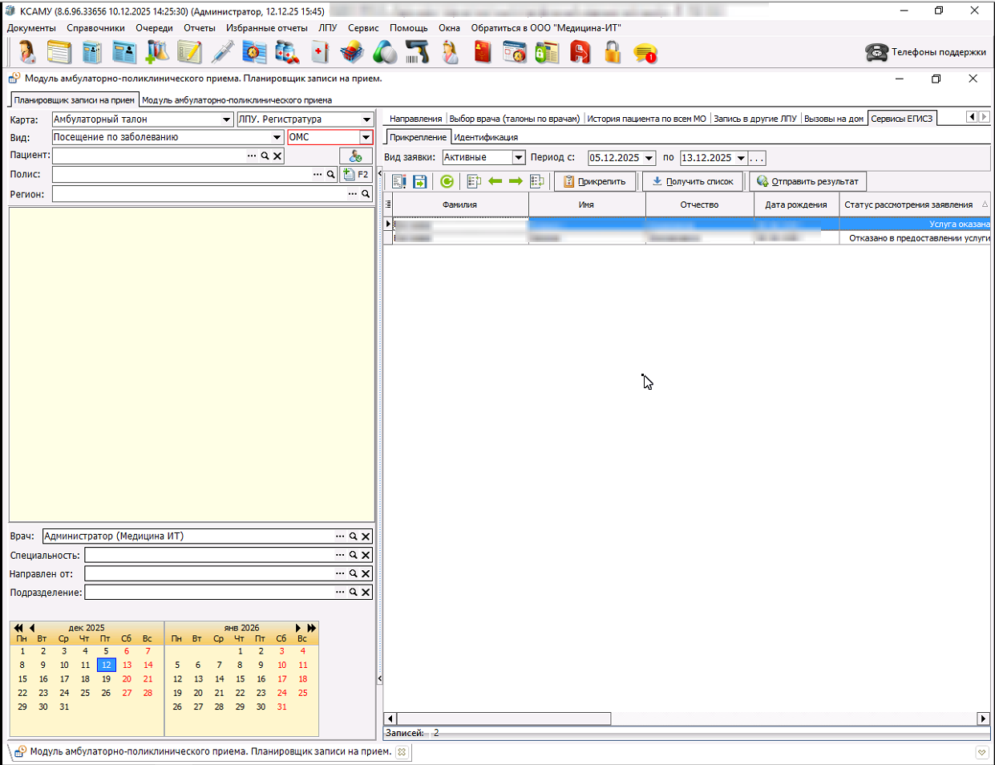Screen dimensions: 995x765
Task: Click the Отправить результат button
Action: pyautogui.click(x=807, y=181)
